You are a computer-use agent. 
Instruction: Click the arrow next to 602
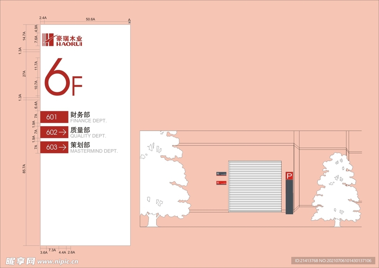[x=63, y=132]
